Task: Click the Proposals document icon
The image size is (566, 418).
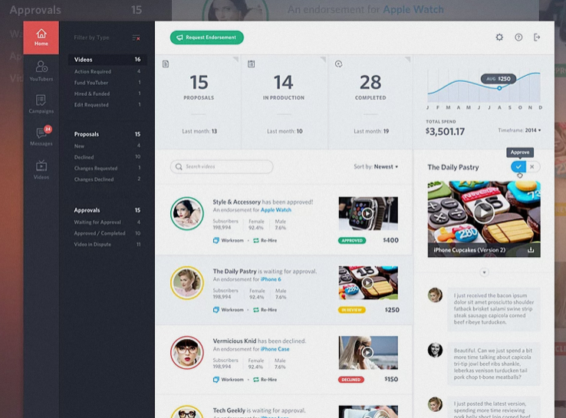Action: point(166,64)
